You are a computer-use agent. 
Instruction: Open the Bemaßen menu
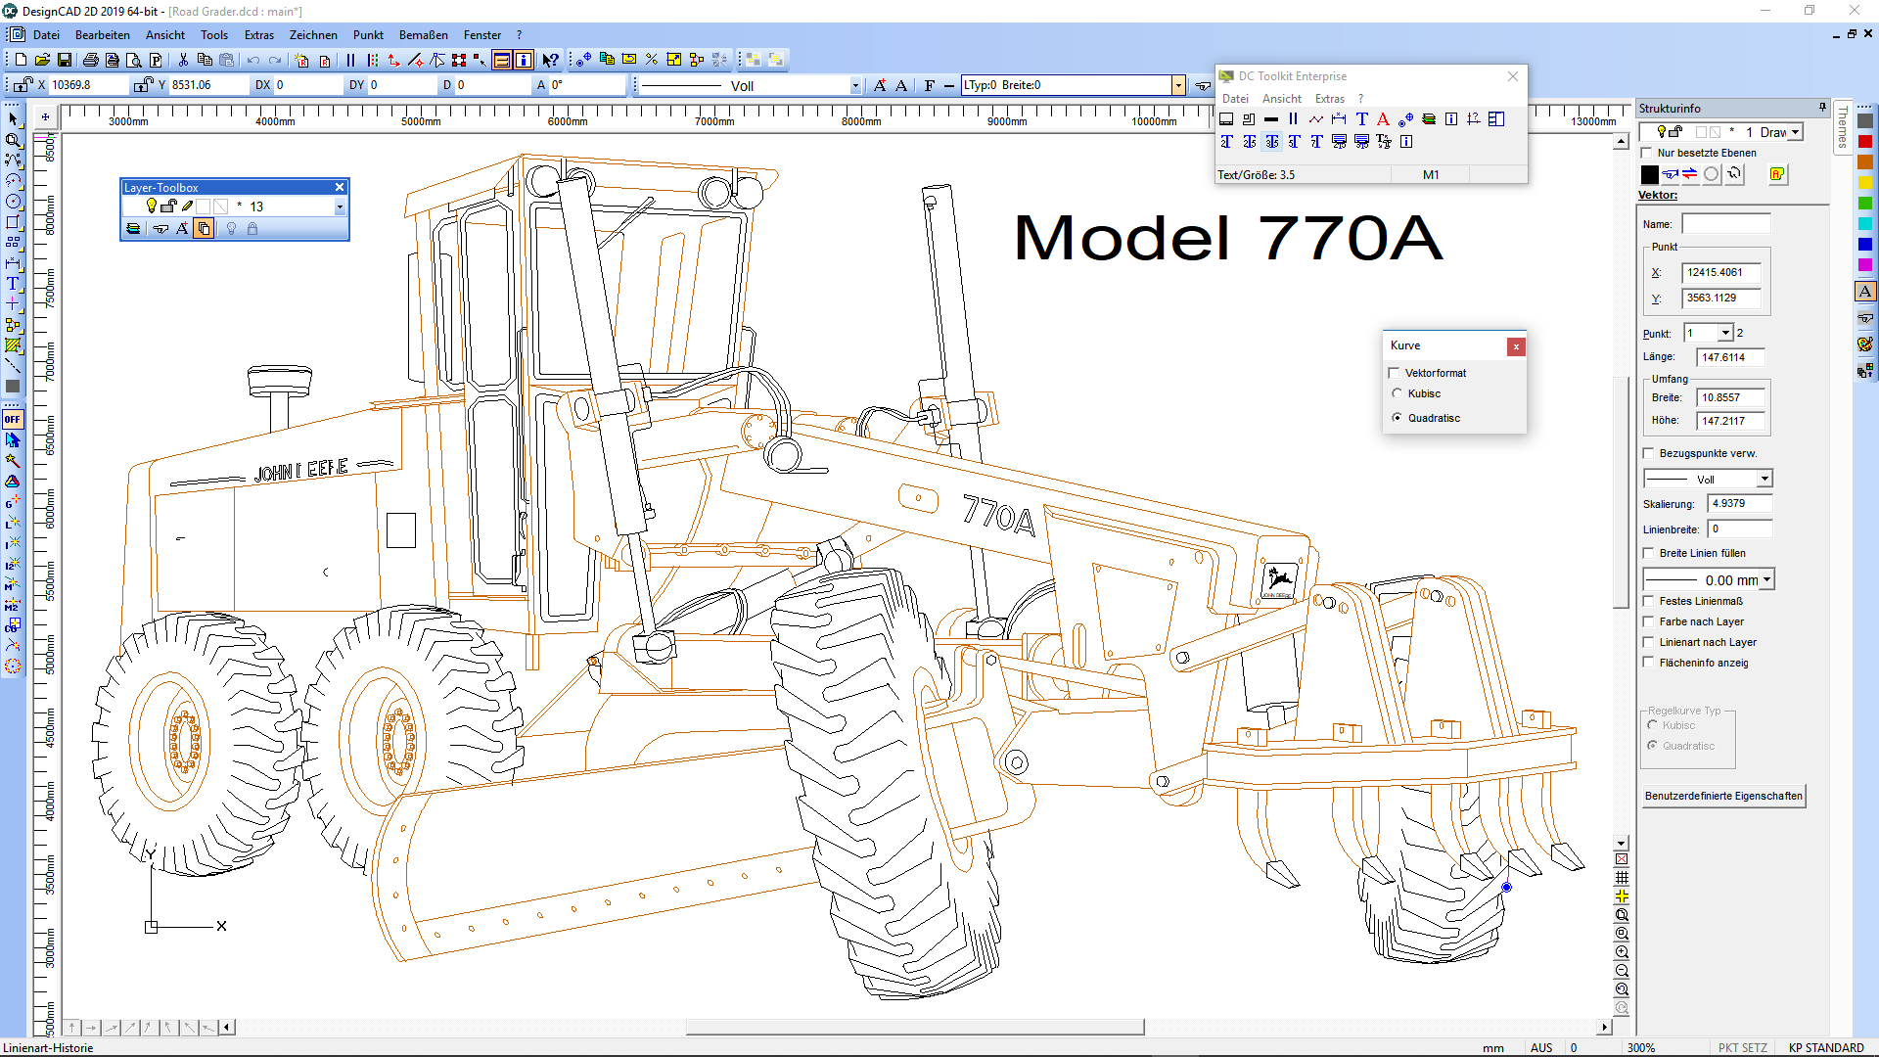coord(424,35)
